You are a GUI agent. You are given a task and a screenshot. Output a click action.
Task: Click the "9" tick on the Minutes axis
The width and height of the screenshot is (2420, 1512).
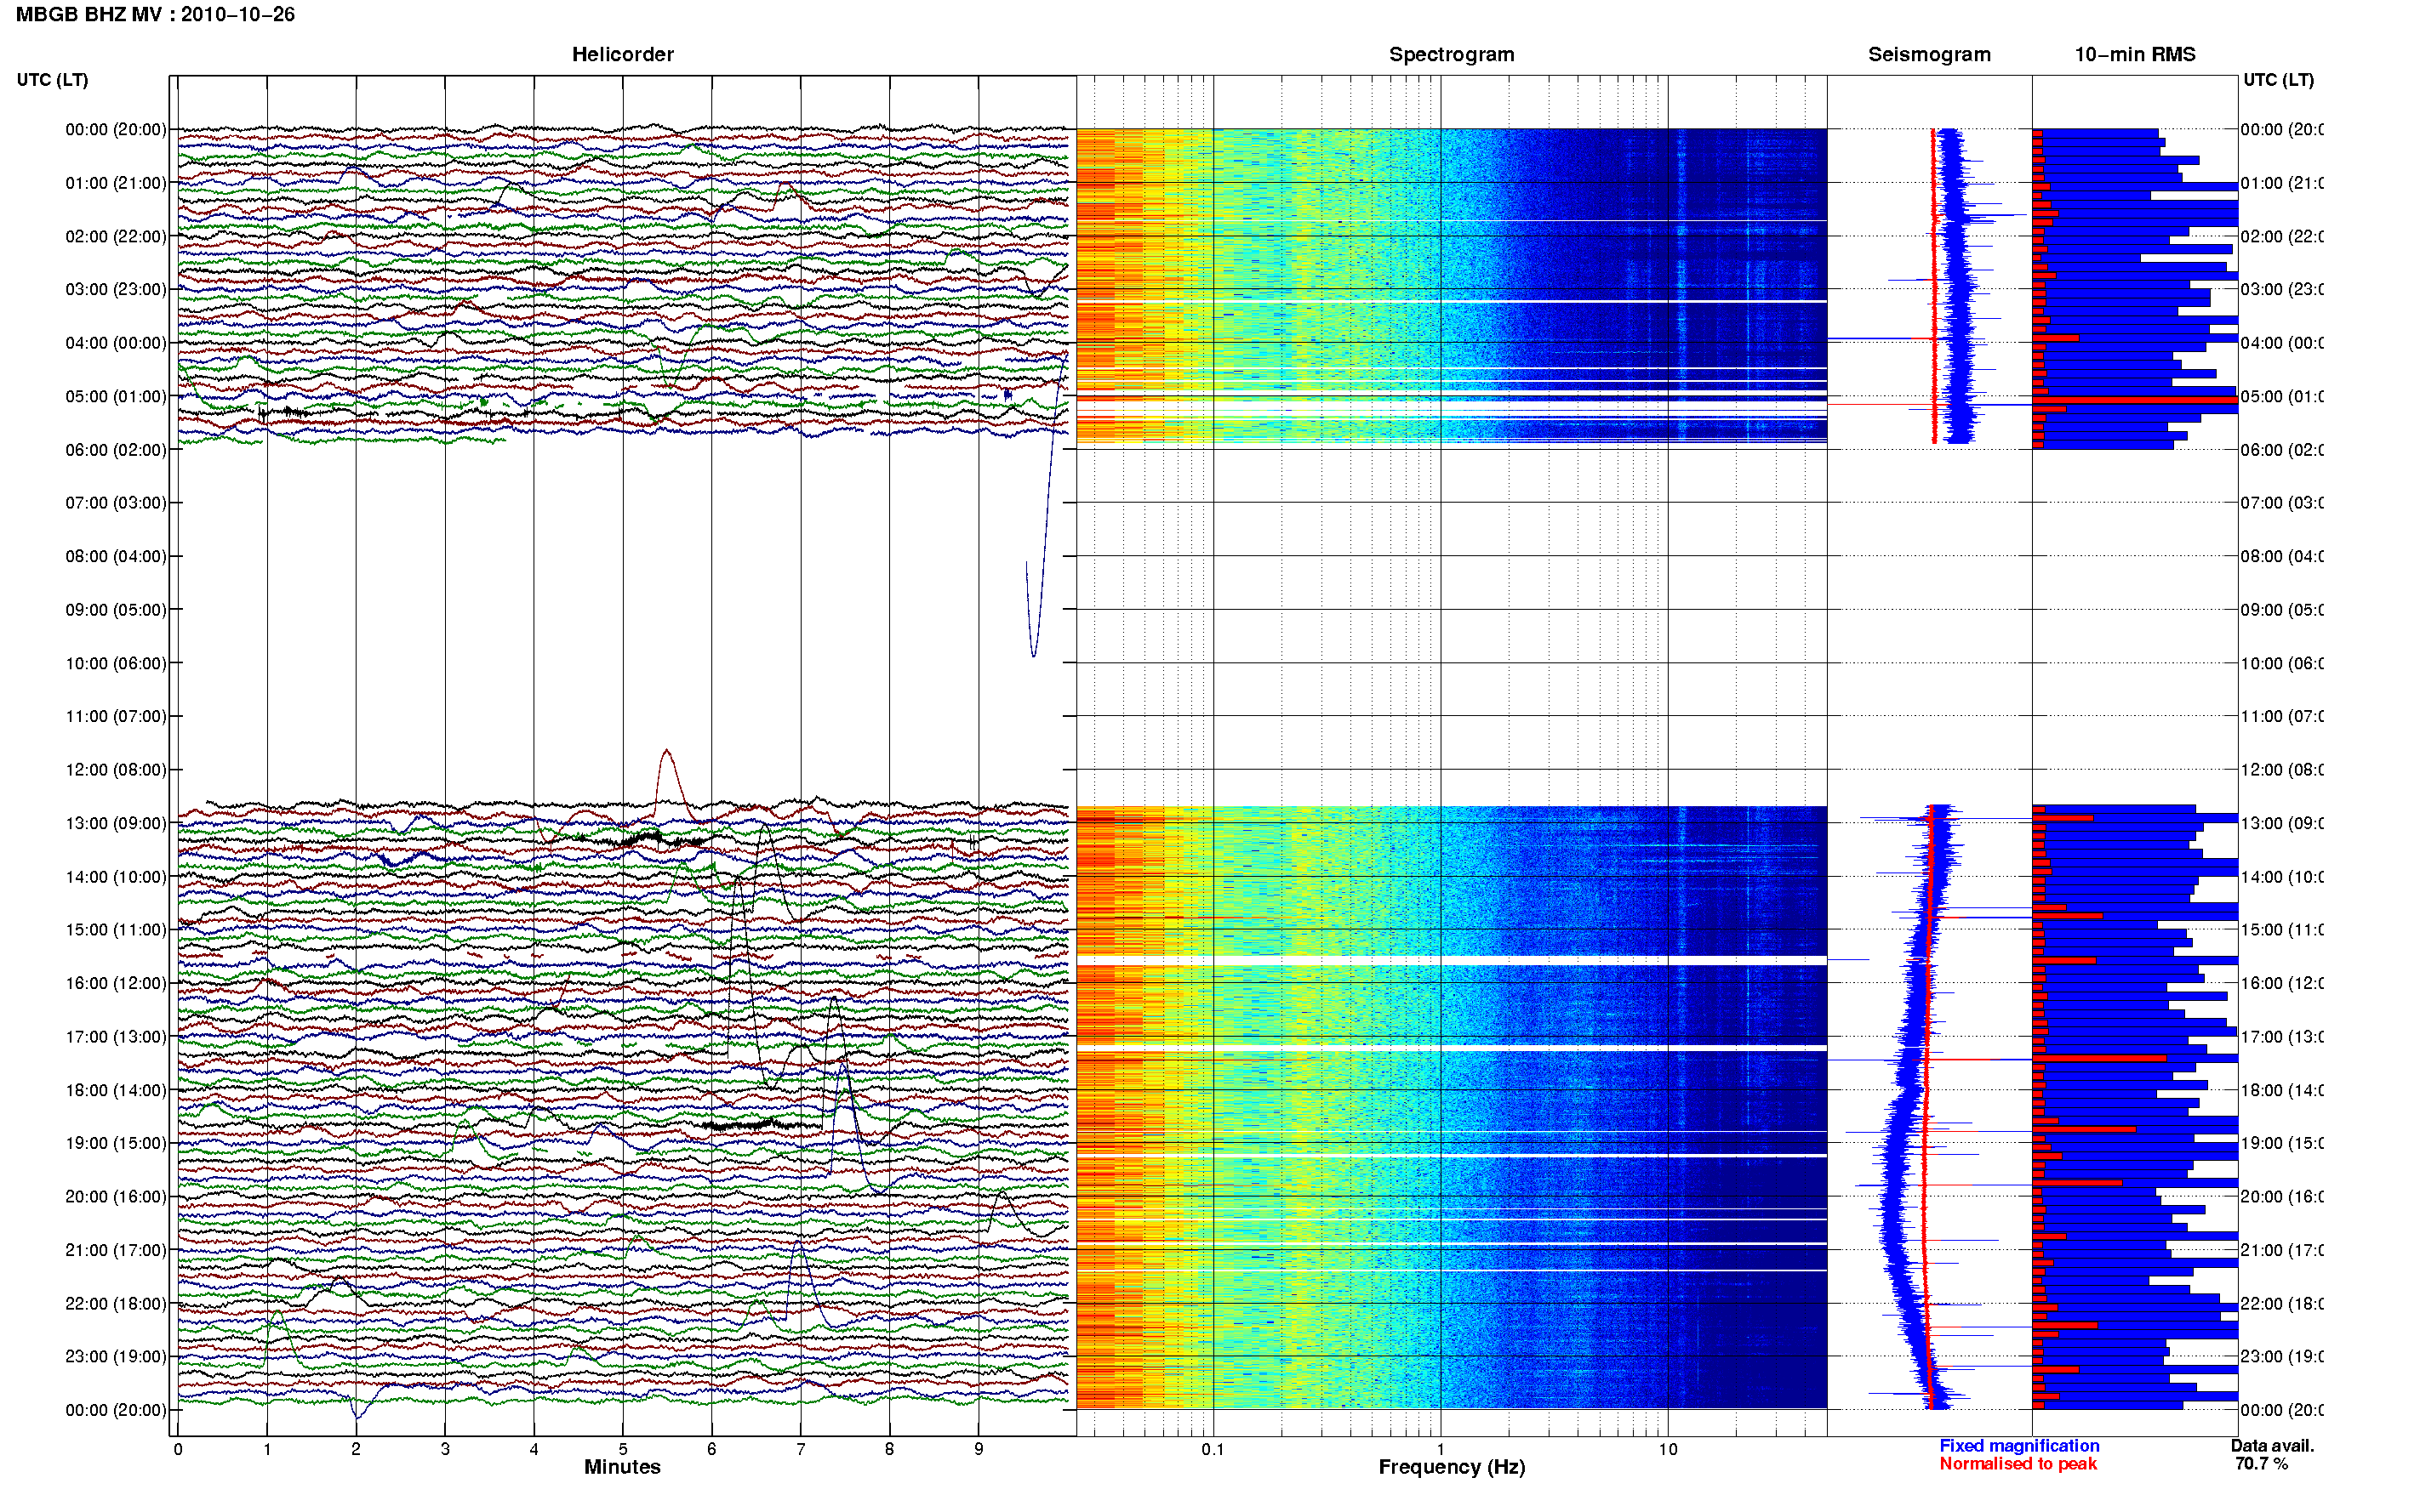979,1450
